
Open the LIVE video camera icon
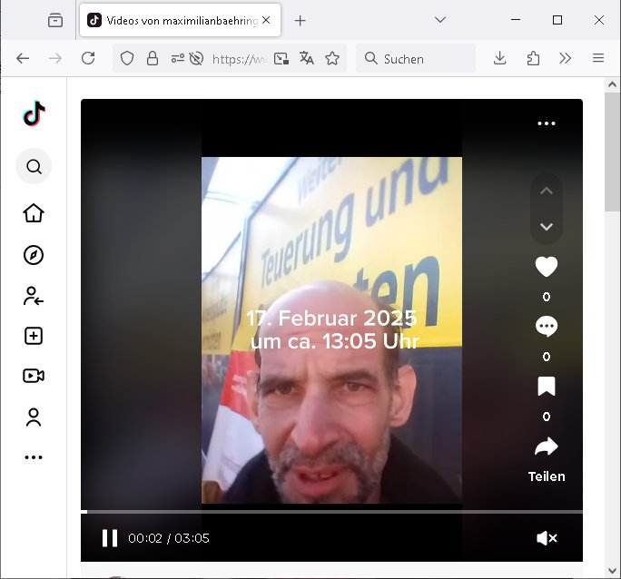[x=34, y=376]
